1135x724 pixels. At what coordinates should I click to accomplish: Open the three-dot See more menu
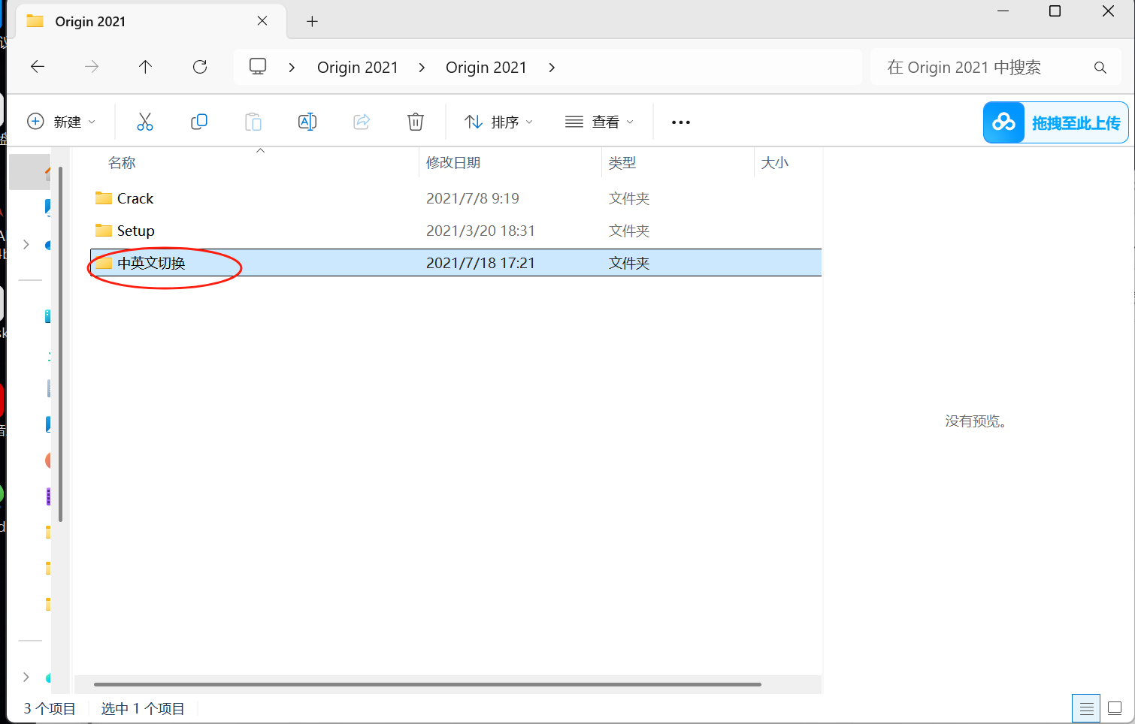681,122
